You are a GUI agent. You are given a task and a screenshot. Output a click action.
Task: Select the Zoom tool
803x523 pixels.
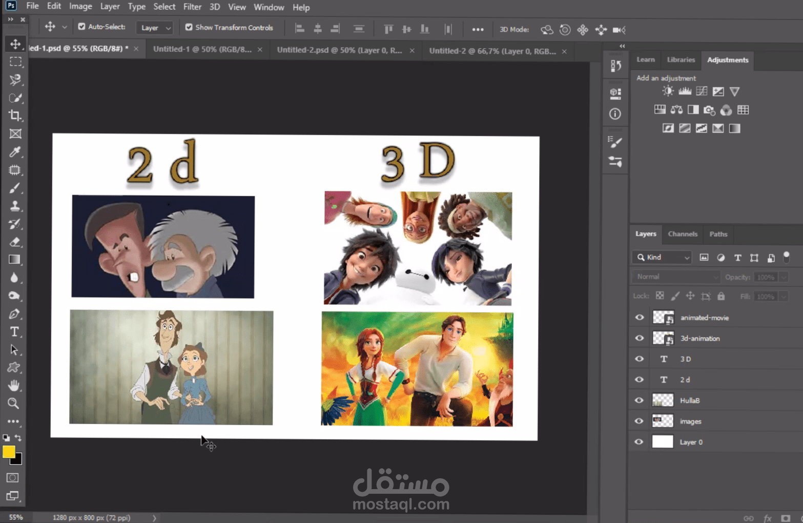pos(14,404)
